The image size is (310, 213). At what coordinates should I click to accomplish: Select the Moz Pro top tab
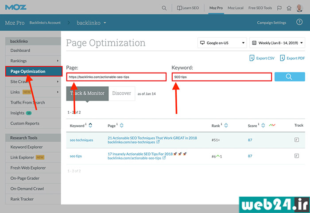(x=216, y=8)
